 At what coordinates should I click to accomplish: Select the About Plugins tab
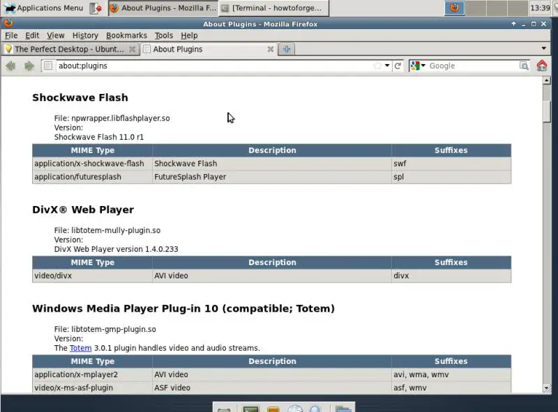(x=209, y=49)
